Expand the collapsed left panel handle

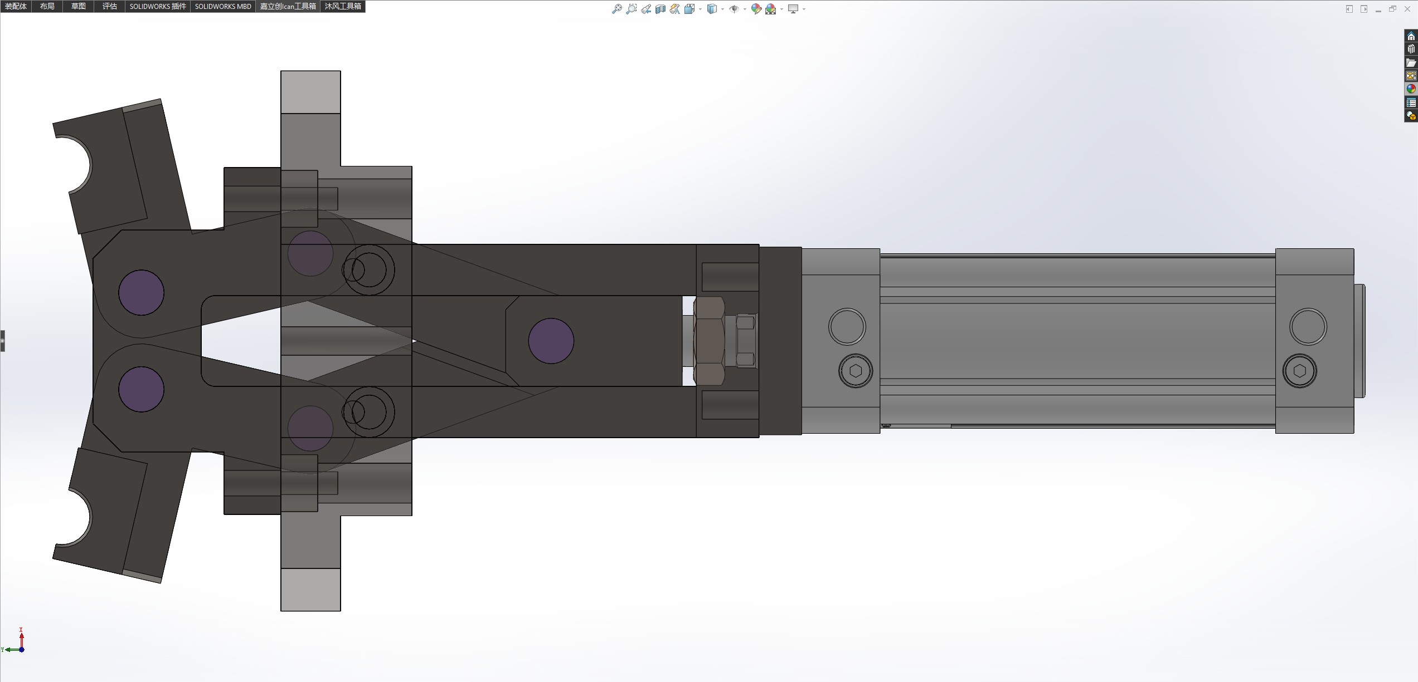2,341
